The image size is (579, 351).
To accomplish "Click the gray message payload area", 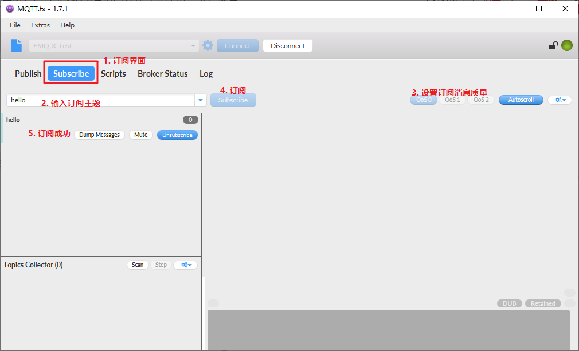I will tap(389, 330).
